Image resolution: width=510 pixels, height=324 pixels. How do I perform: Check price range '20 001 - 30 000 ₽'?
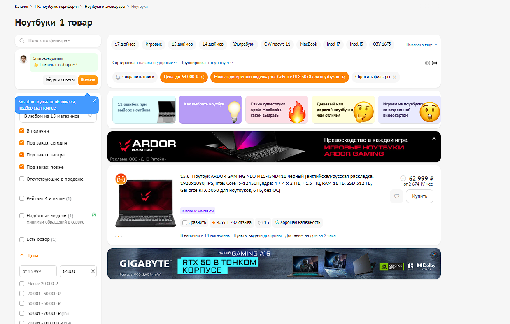(22, 294)
